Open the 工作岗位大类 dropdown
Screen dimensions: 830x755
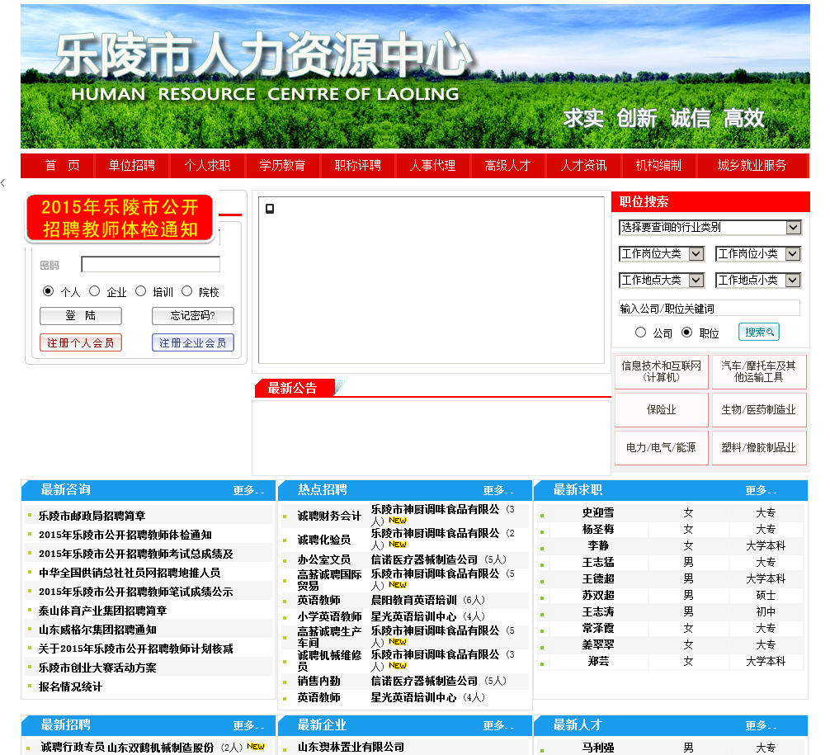(662, 254)
